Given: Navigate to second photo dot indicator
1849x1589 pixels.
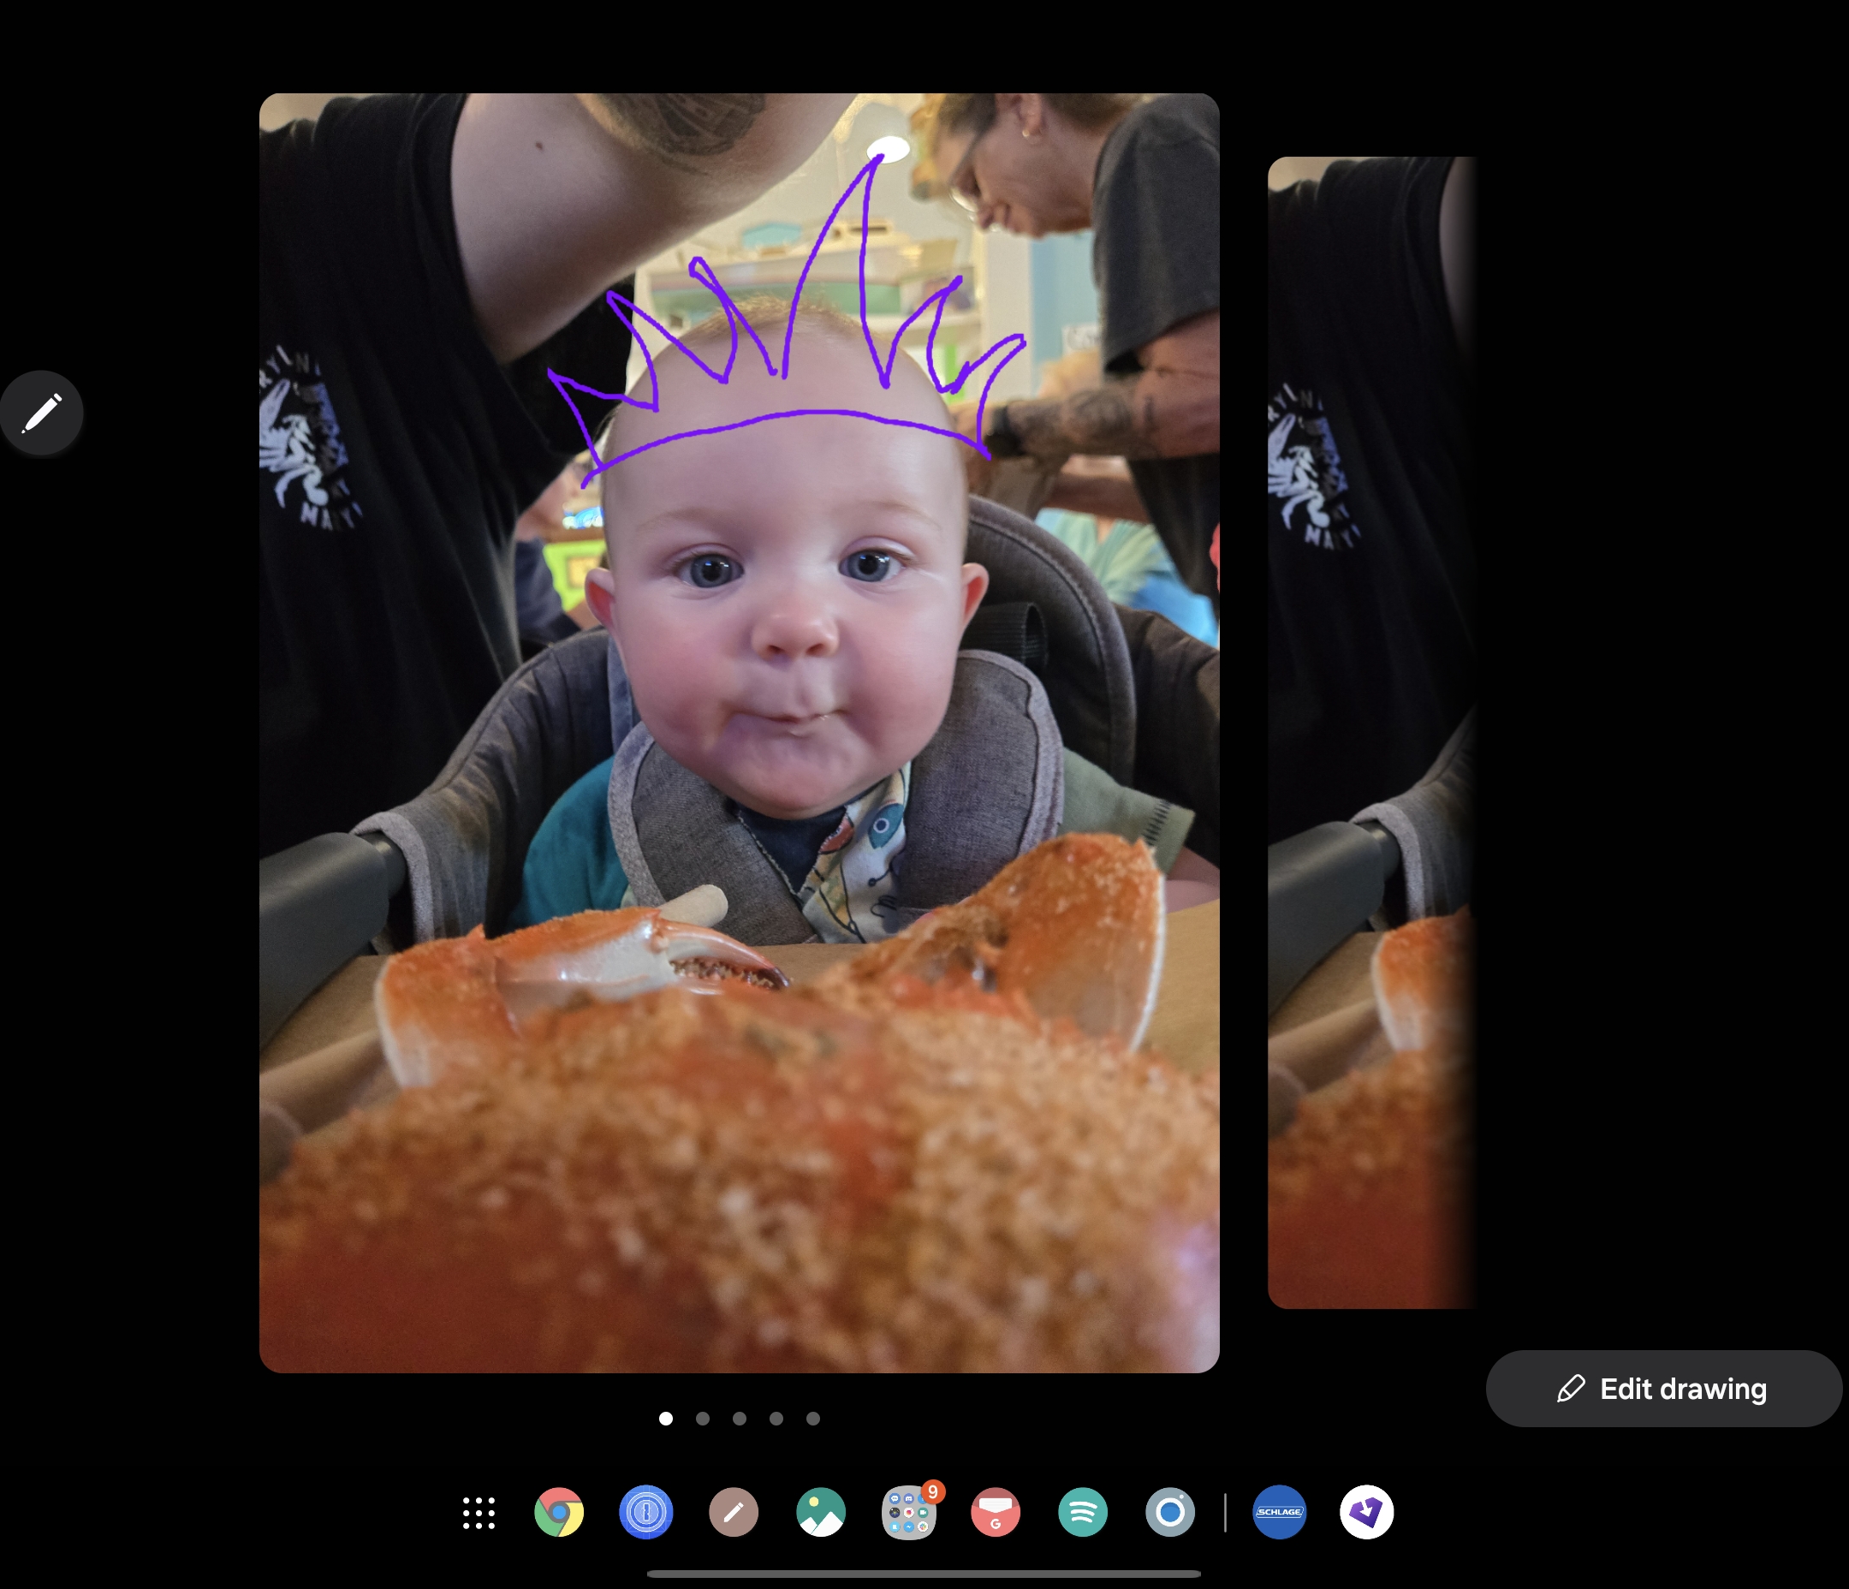Looking at the screenshot, I should click(x=705, y=1418).
